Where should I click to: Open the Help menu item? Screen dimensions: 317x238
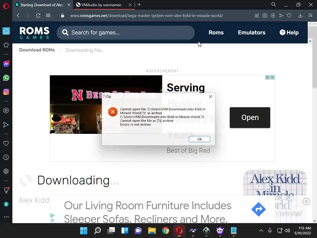[289, 33]
